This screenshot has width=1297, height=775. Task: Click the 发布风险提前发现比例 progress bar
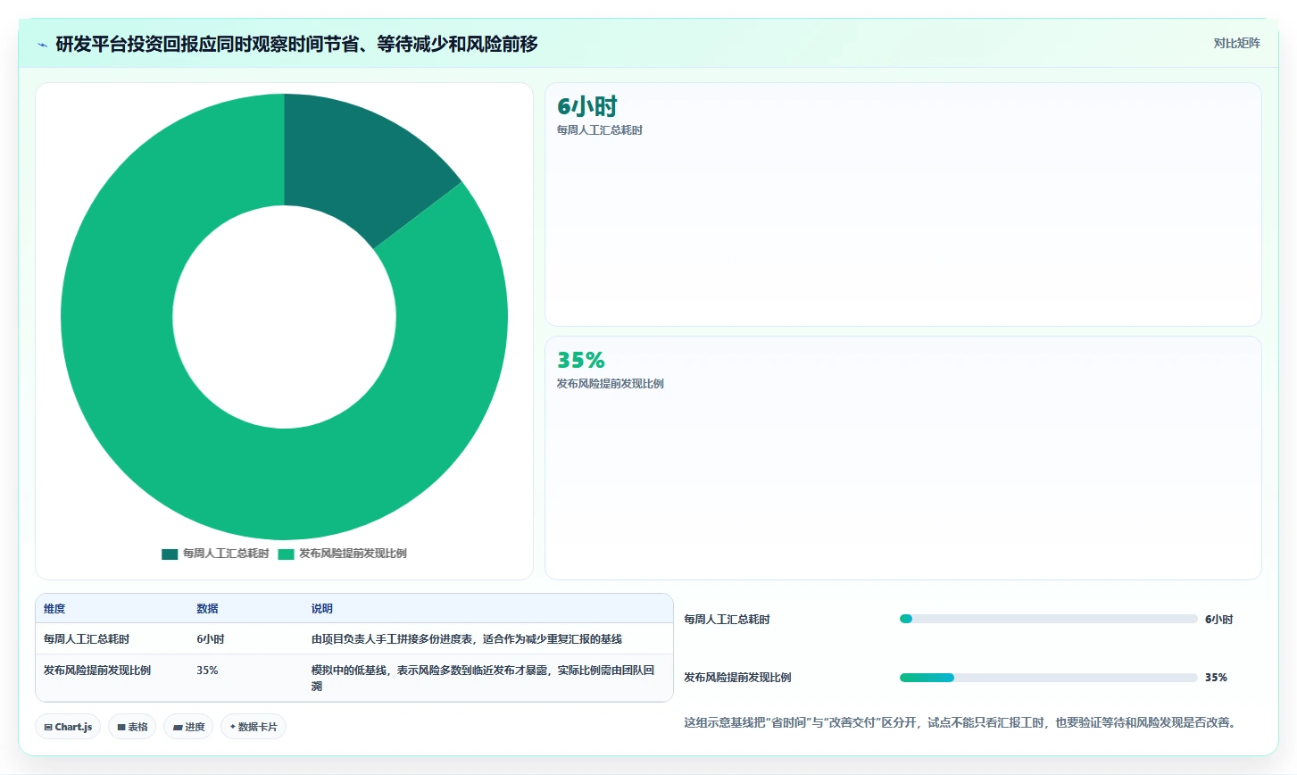[1049, 678]
